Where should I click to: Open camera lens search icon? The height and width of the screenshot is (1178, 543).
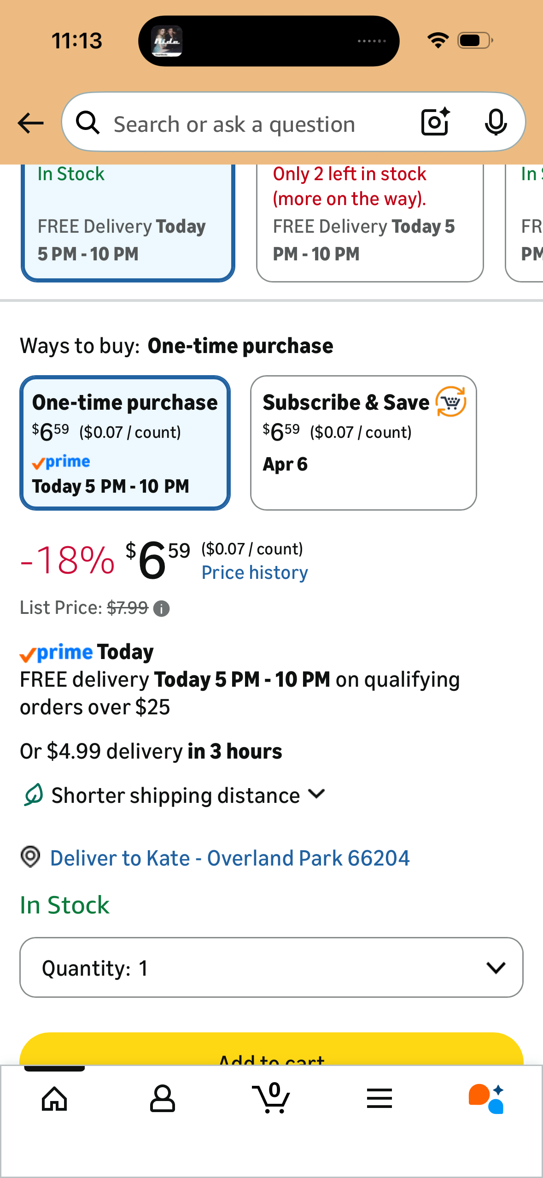point(435,122)
